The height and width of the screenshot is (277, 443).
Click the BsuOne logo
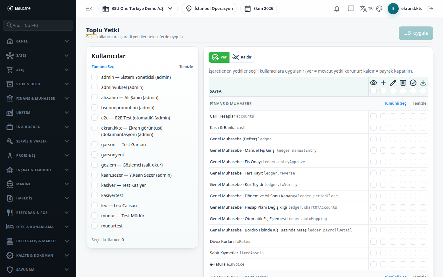19,8
